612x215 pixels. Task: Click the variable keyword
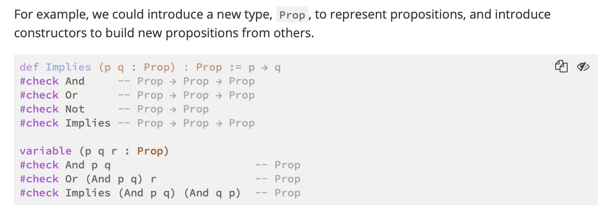(x=46, y=151)
